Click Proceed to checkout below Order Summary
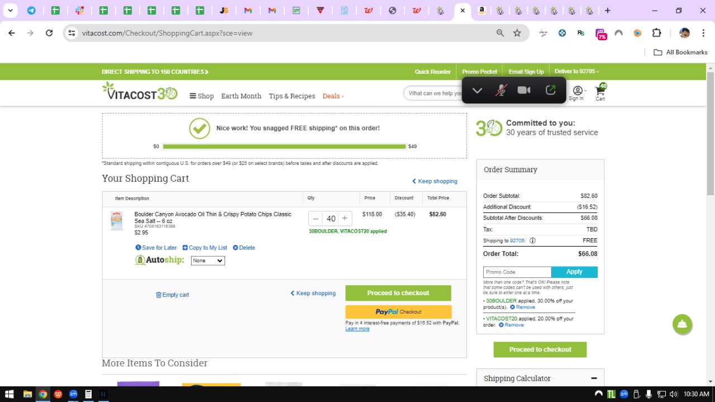This screenshot has height=402, width=715. 540,349
